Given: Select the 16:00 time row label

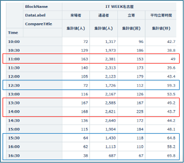Looking at the screenshot, I should point(14,147).
